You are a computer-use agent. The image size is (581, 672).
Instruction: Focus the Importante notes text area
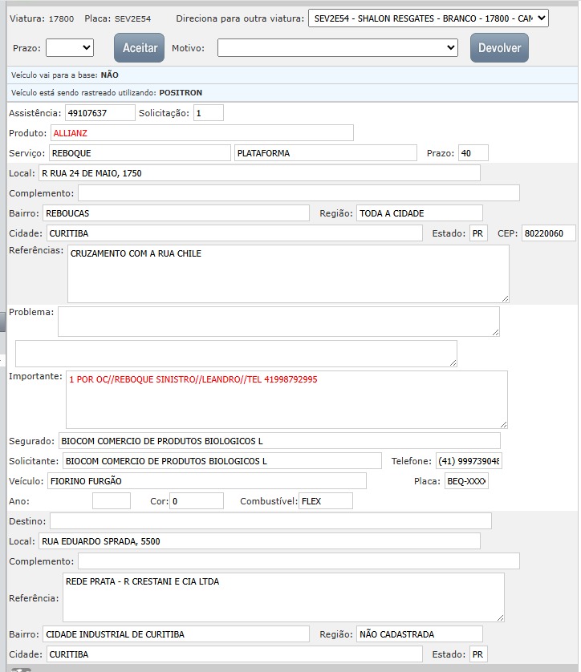coord(286,399)
